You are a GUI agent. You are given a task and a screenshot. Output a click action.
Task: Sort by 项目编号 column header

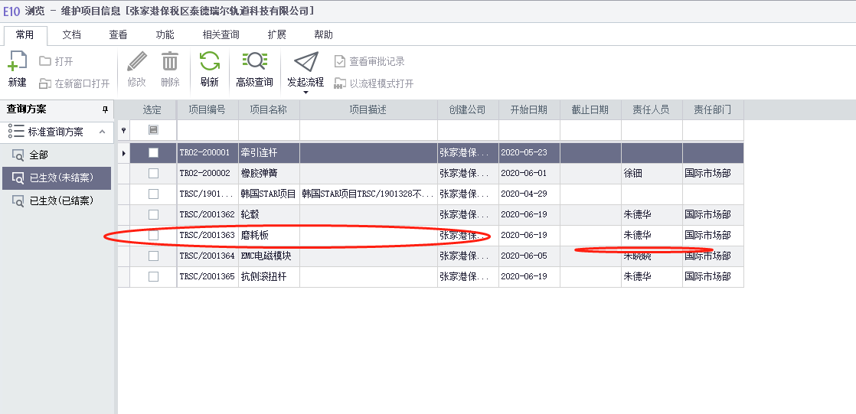[x=207, y=109]
